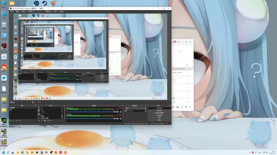This screenshot has height=155, width=277.
Task: Toggle Studio Mode button in Controls
Action: [x=159, y=115]
